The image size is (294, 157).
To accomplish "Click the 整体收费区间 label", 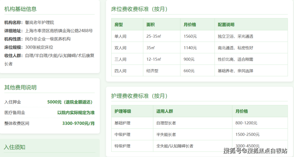I will 17,124.
